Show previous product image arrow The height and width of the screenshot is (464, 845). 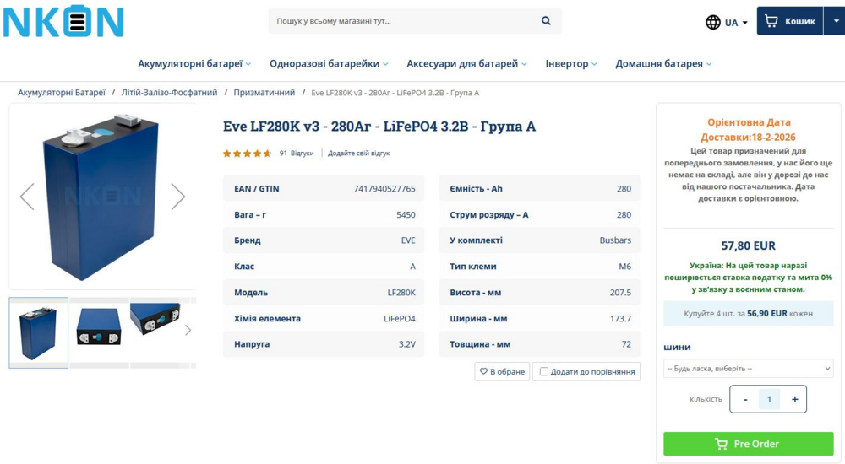[27, 197]
